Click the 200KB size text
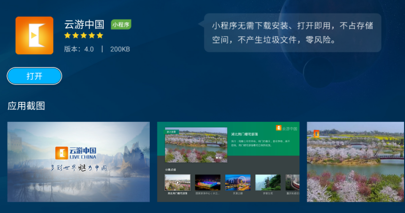The image size is (405, 213). (x=120, y=49)
